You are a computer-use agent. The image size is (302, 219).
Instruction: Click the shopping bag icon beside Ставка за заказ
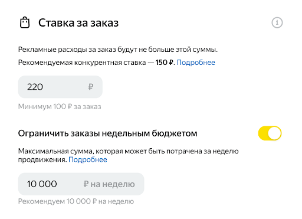[25, 23]
